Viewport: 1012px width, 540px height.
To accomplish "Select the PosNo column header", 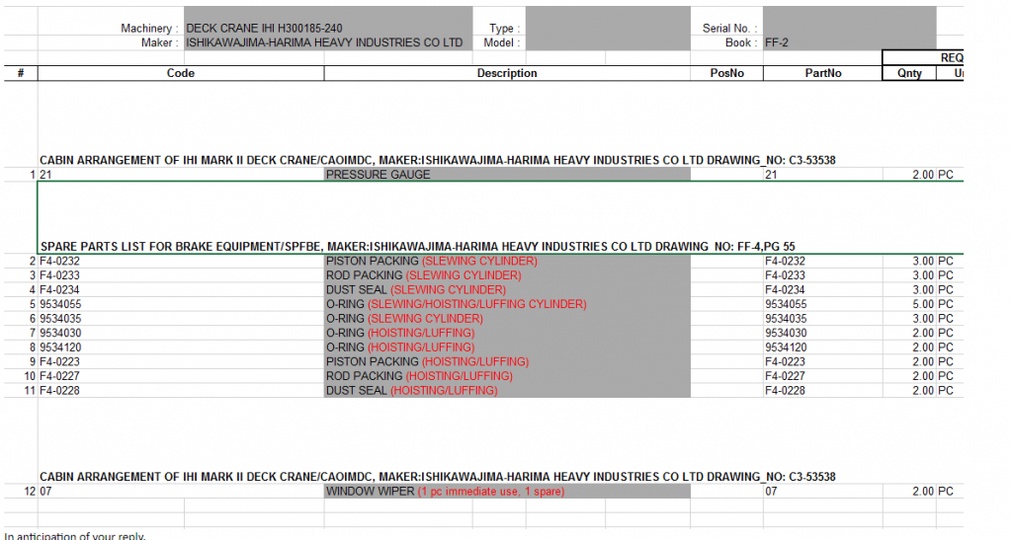I will pos(726,73).
